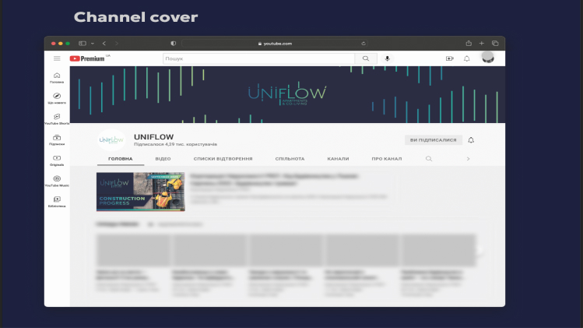Viewport: 583px width, 328px height.
Task: Open YouTube notifications bell in header
Action: click(466, 58)
